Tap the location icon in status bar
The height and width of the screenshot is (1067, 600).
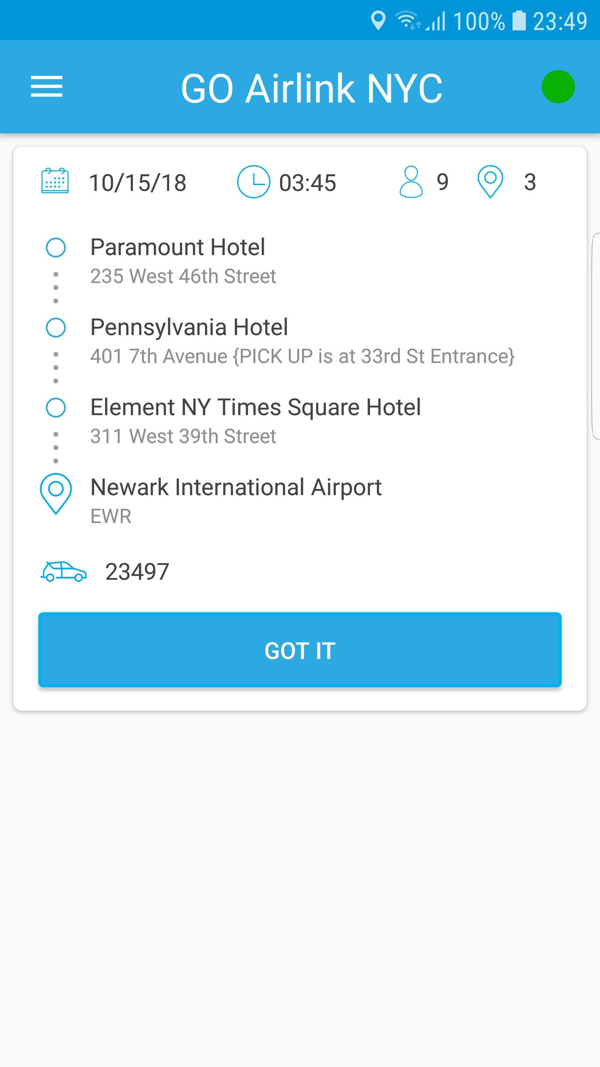point(378,21)
